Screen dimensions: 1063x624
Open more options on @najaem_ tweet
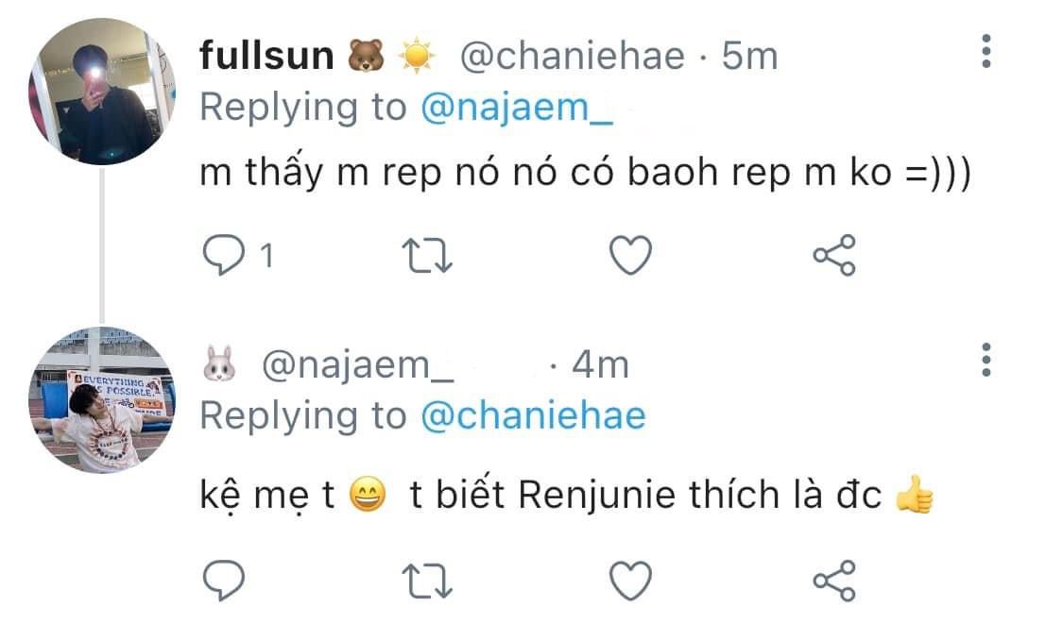(x=986, y=359)
